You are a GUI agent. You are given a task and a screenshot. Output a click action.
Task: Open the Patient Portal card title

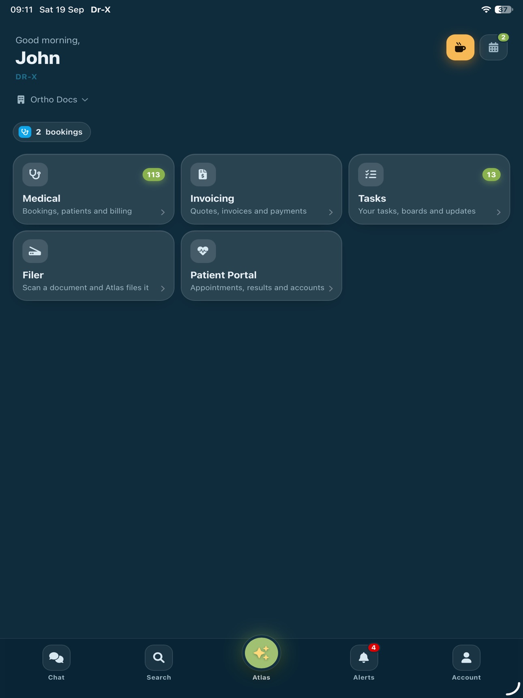pos(223,275)
